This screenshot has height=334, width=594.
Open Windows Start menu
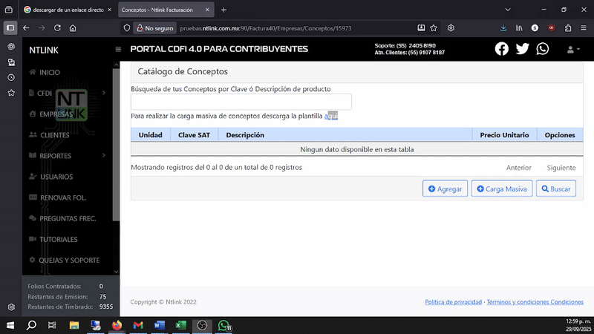(x=10, y=325)
